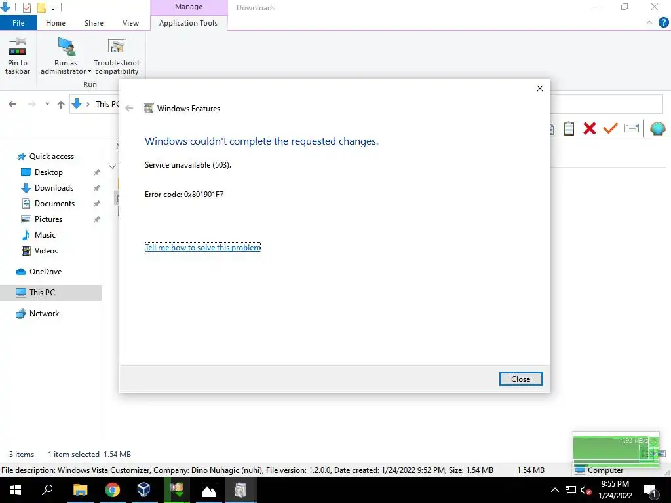Collapse the file group chevron in list
This screenshot has width=671, height=503.
tap(112, 166)
